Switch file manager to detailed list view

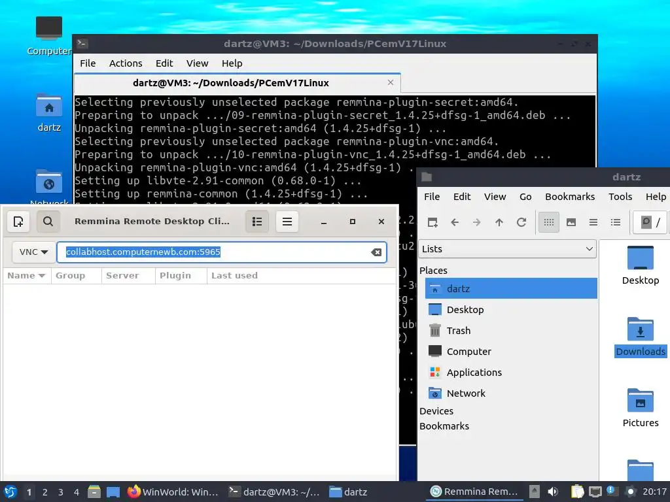pos(615,222)
